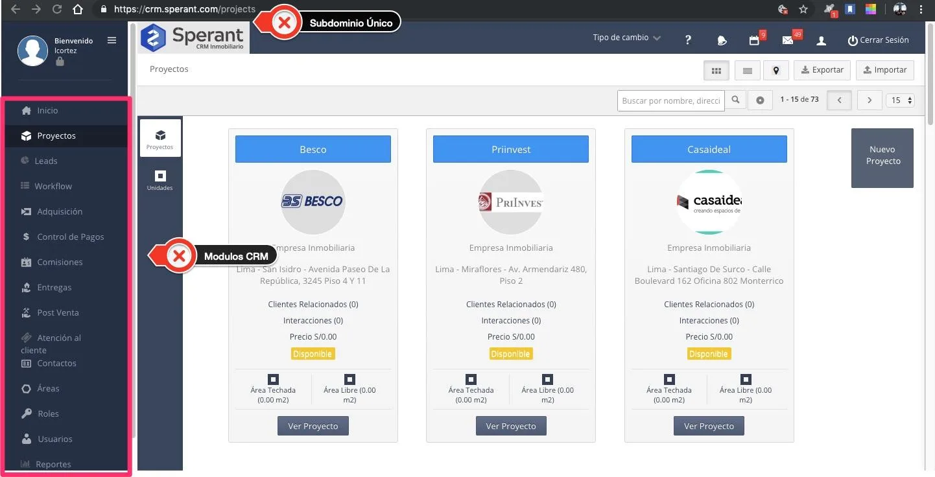Click the magnifier search button

click(735, 100)
